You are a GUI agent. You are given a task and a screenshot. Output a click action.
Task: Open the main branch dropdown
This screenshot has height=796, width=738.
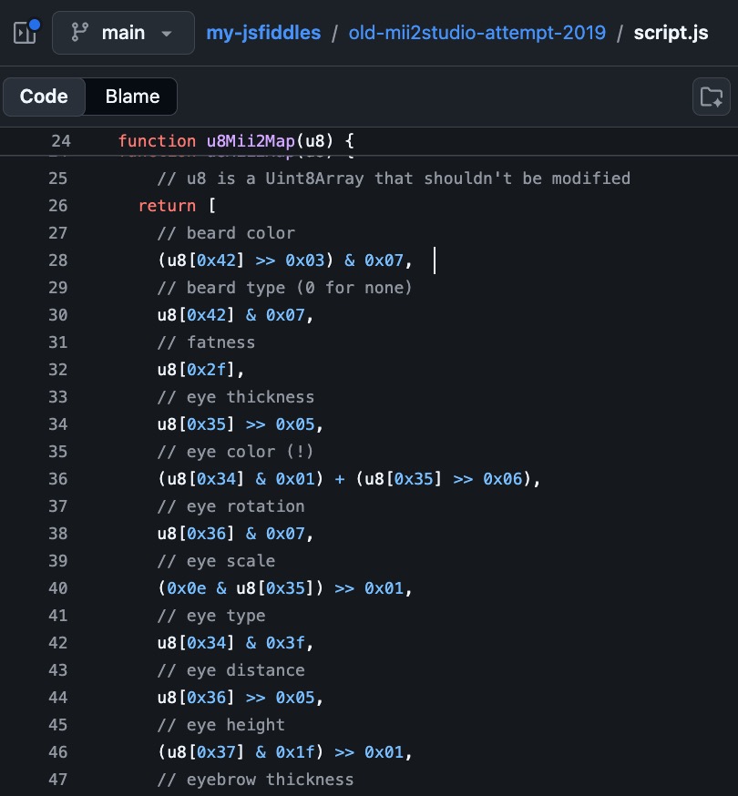(123, 33)
